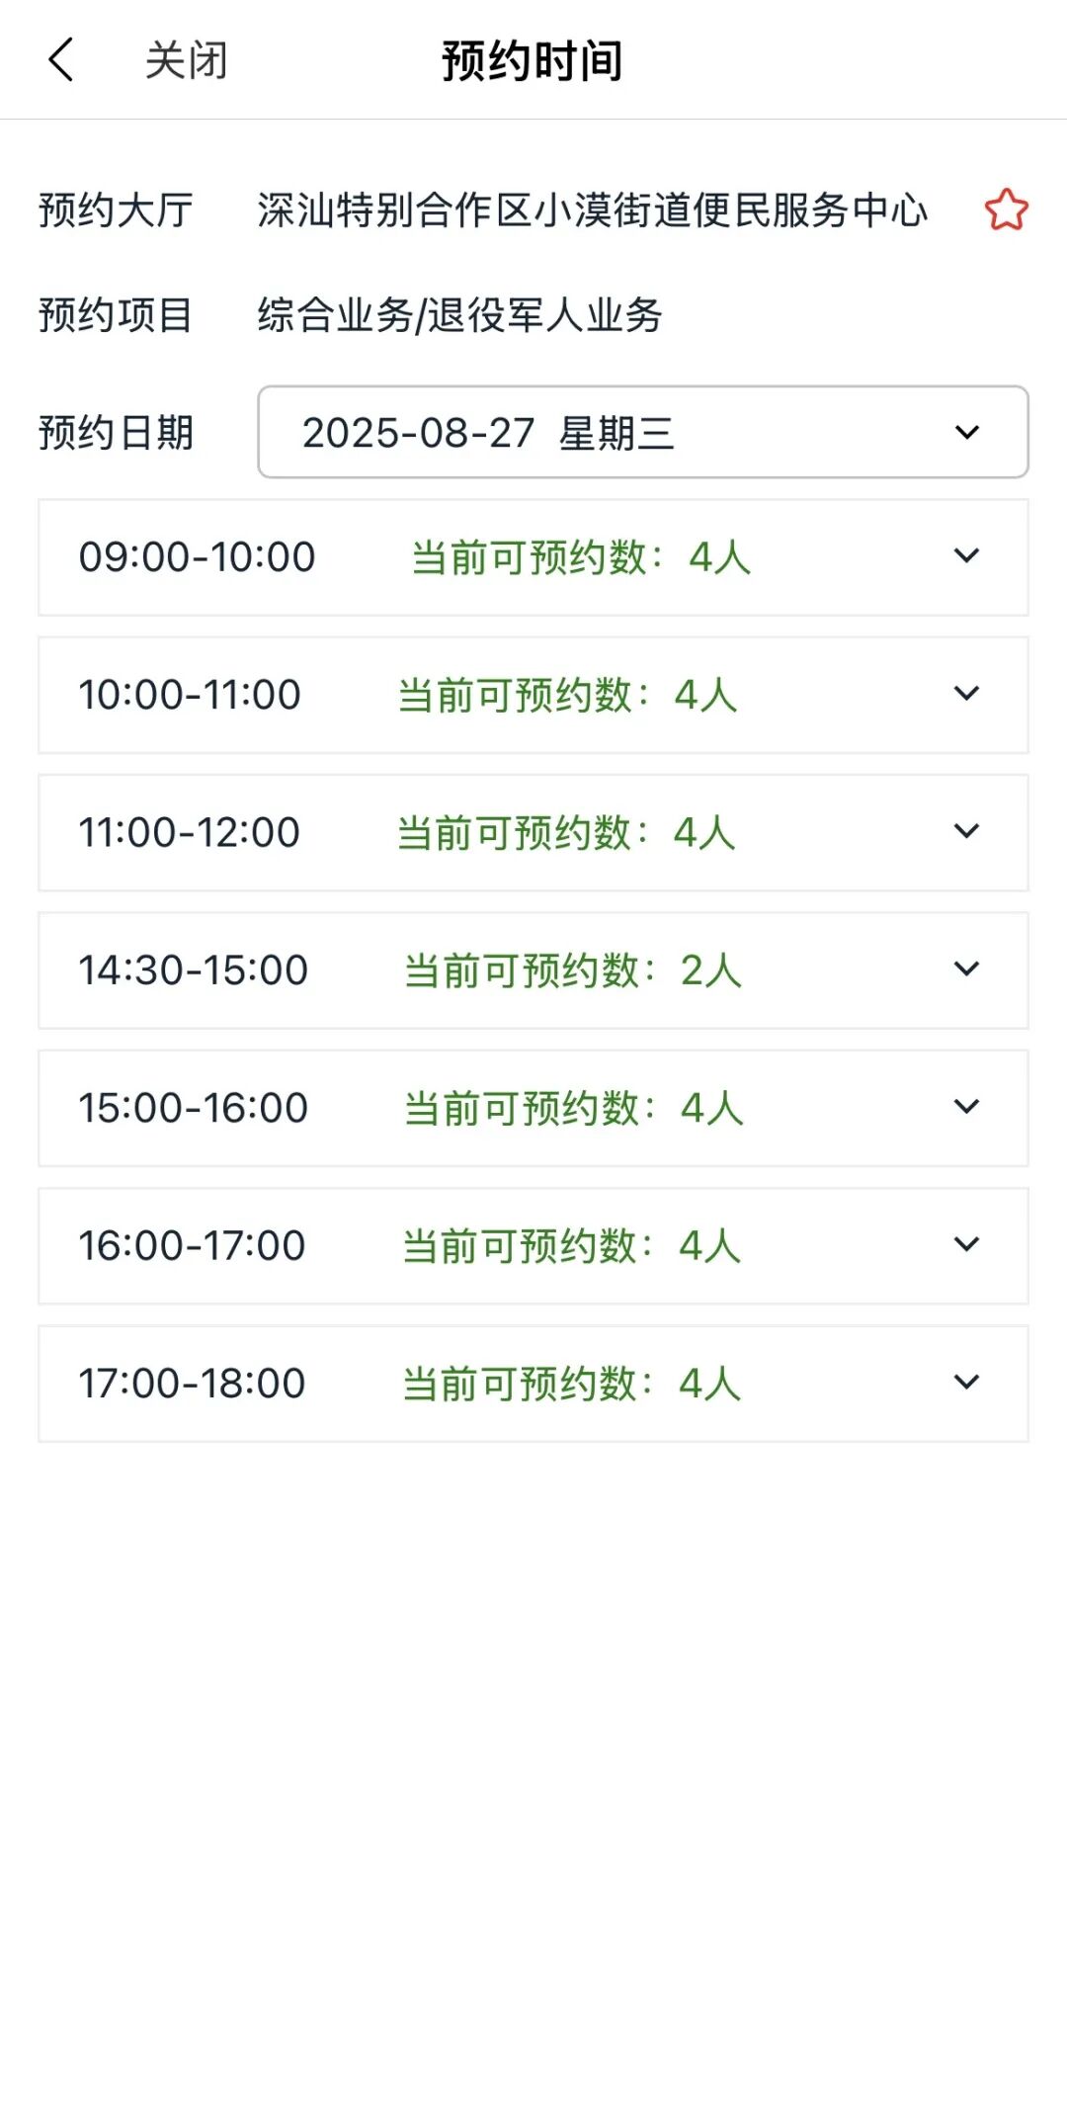This screenshot has width=1067, height=2108.
Task: Tap the 2人 availability text for 14:30-15:00
Action: [710, 970]
